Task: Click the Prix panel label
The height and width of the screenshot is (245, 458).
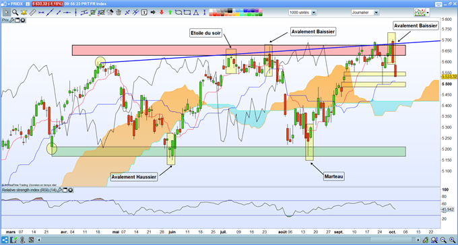Action: [x=5, y=20]
